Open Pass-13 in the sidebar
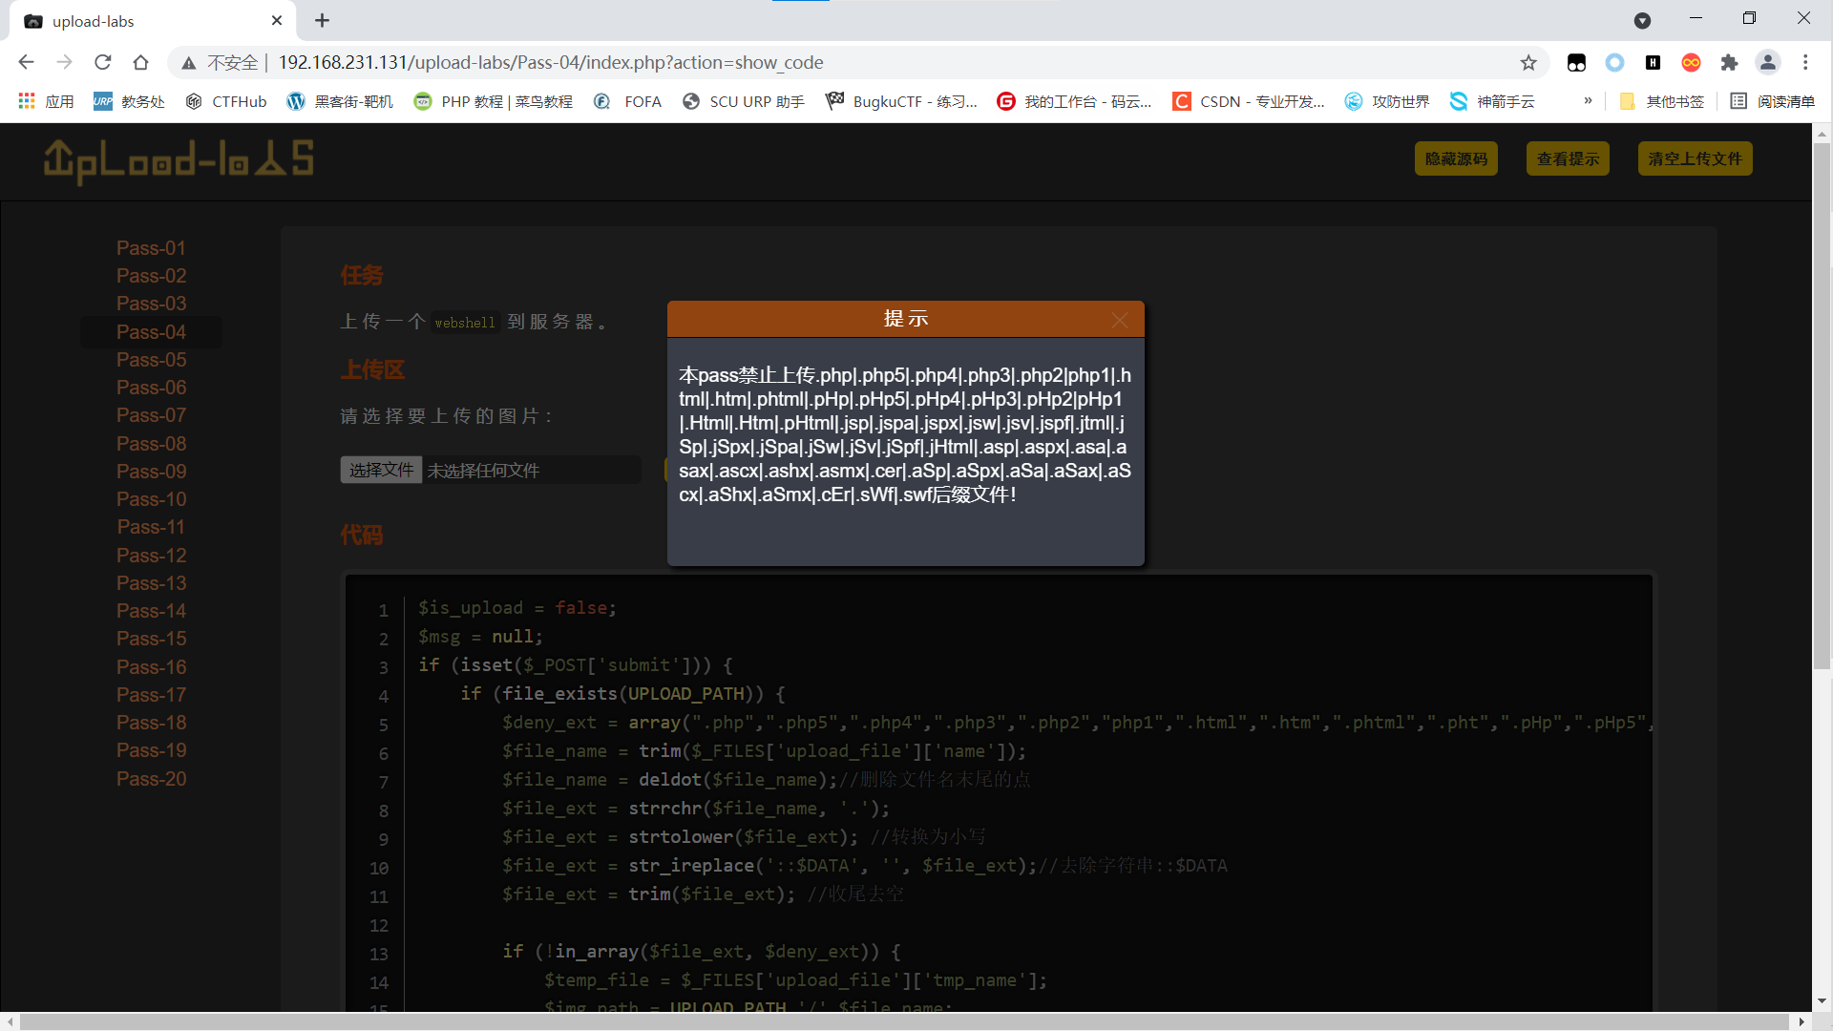1833x1031 pixels. 151,583
